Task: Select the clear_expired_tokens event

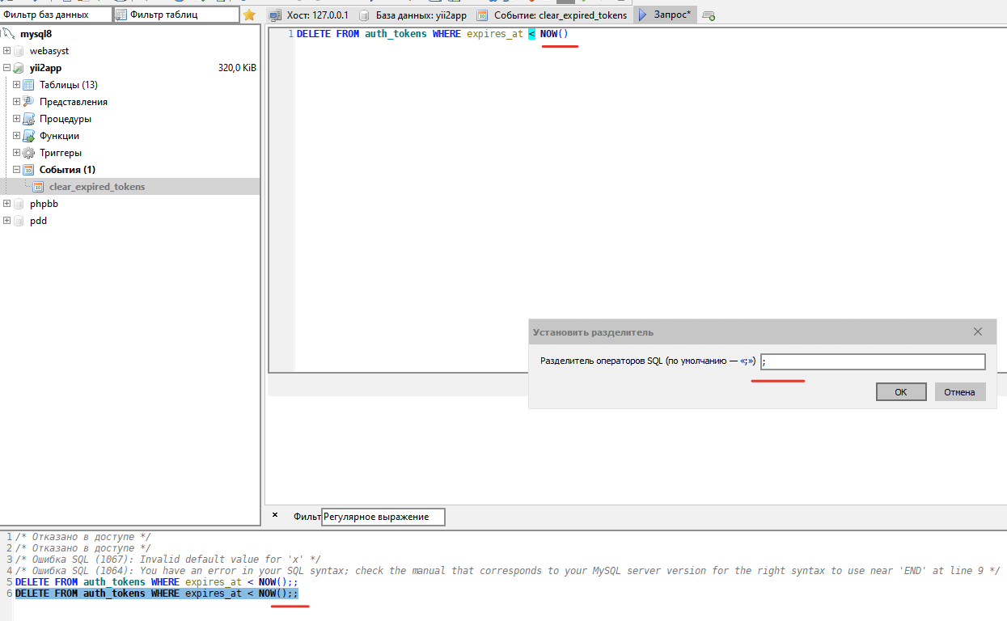Action: tap(97, 187)
